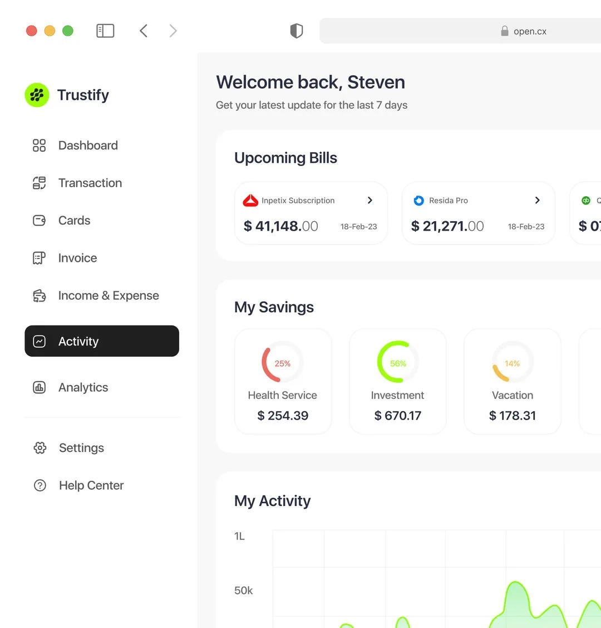The image size is (601, 628).
Task: Go forward with the browser forward arrow
Action: (173, 31)
